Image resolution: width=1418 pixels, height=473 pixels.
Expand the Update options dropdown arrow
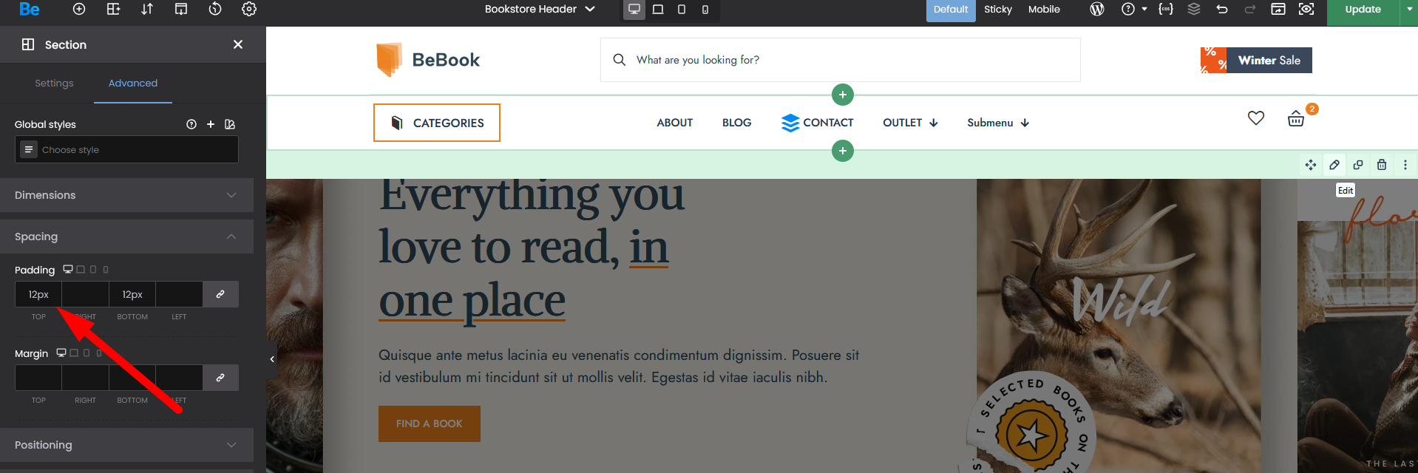(x=1409, y=10)
